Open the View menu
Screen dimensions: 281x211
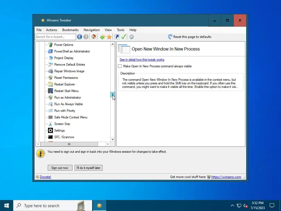pyautogui.click(x=108, y=30)
